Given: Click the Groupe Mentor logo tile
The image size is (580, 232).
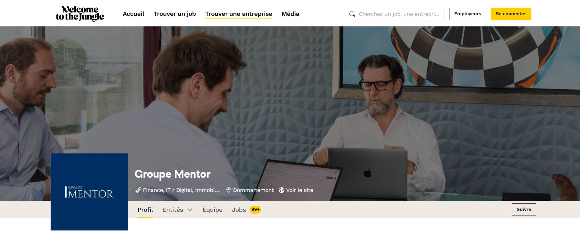Looking at the screenshot, I should (89, 192).
